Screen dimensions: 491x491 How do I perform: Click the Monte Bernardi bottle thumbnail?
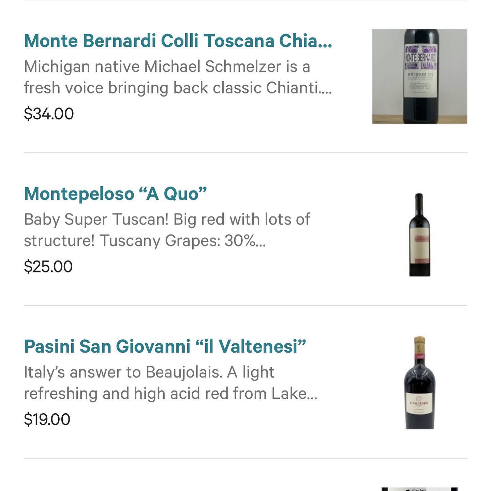419,76
